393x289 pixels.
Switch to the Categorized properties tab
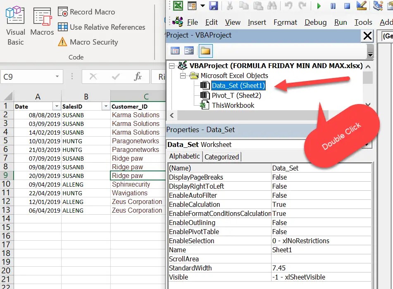pyautogui.click(x=222, y=156)
